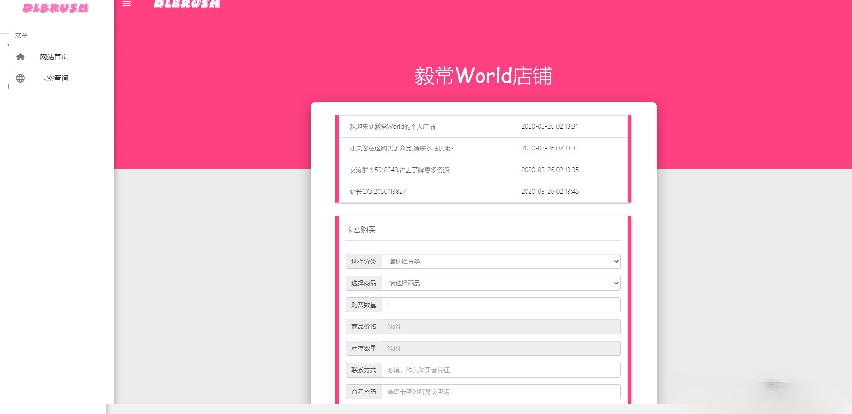Image resolution: width=852 pixels, height=414 pixels.
Task: Click the 交流群:115918948 announcement row
Action: point(483,170)
